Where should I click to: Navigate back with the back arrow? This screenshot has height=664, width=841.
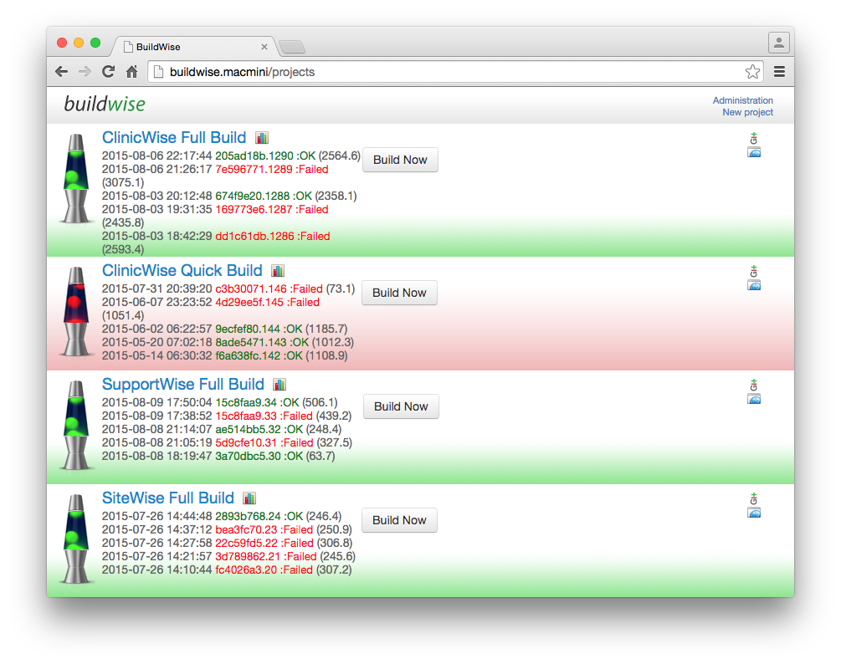click(61, 72)
